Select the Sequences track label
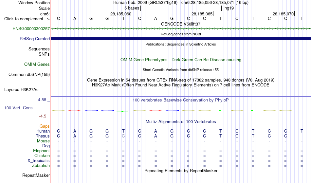The image size is (311, 183). [x=39, y=49]
